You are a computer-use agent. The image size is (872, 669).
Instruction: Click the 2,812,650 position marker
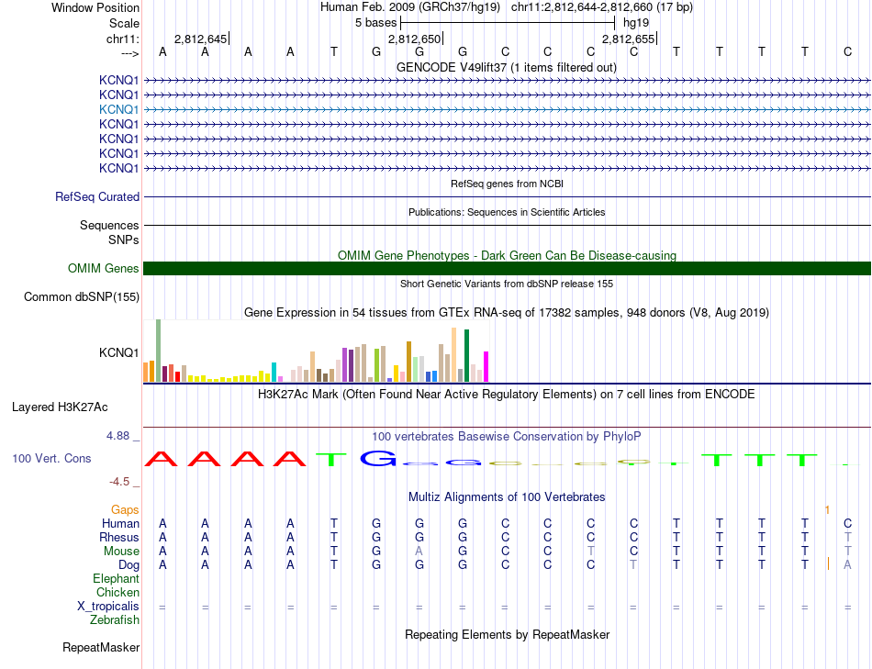pyautogui.click(x=415, y=39)
